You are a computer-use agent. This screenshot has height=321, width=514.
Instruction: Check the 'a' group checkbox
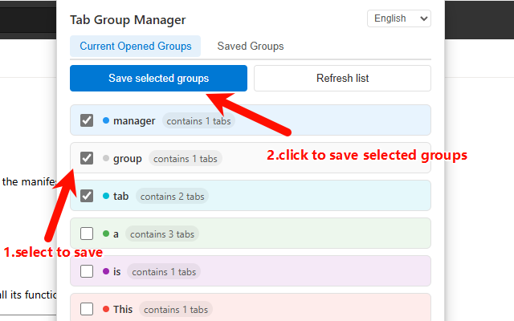click(88, 234)
